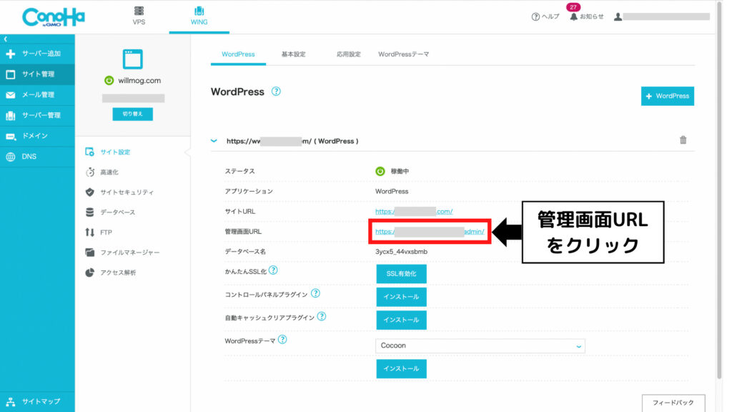This screenshot has height=412, width=732.
Task: Open the 管理画面URL admin link
Action: coord(430,232)
